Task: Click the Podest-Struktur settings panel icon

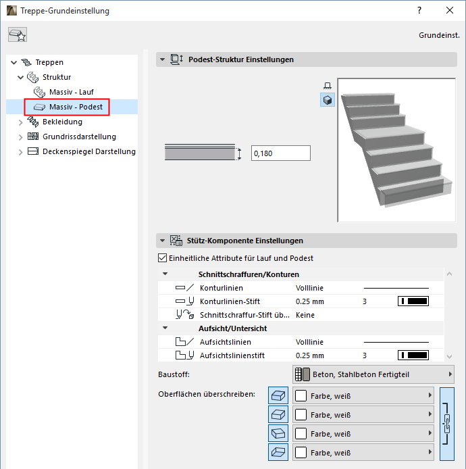Action: click(176, 59)
